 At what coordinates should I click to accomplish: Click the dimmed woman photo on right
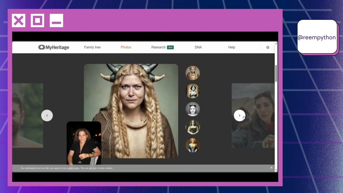pos(253,116)
